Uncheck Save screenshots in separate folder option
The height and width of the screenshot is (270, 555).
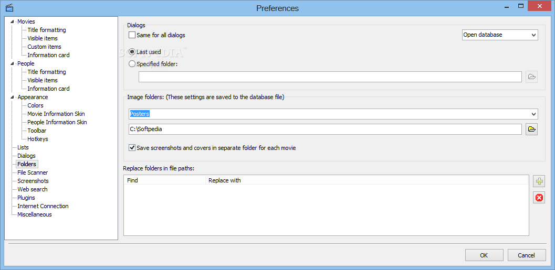[132, 148]
